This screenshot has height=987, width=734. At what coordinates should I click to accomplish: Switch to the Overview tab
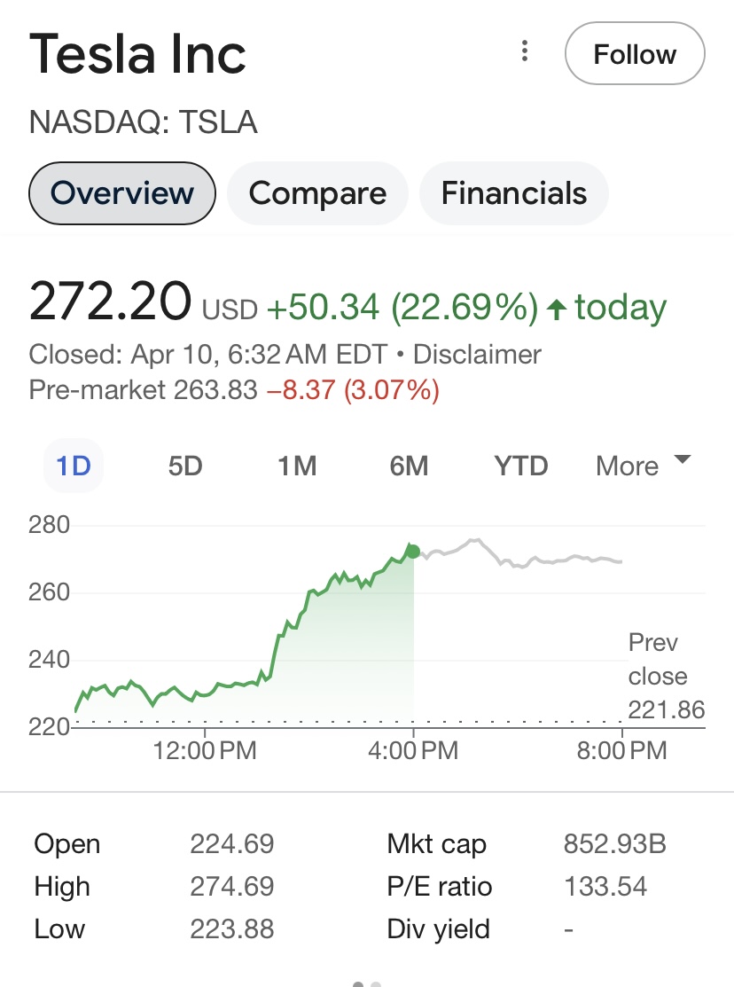(x=122, y=193)
